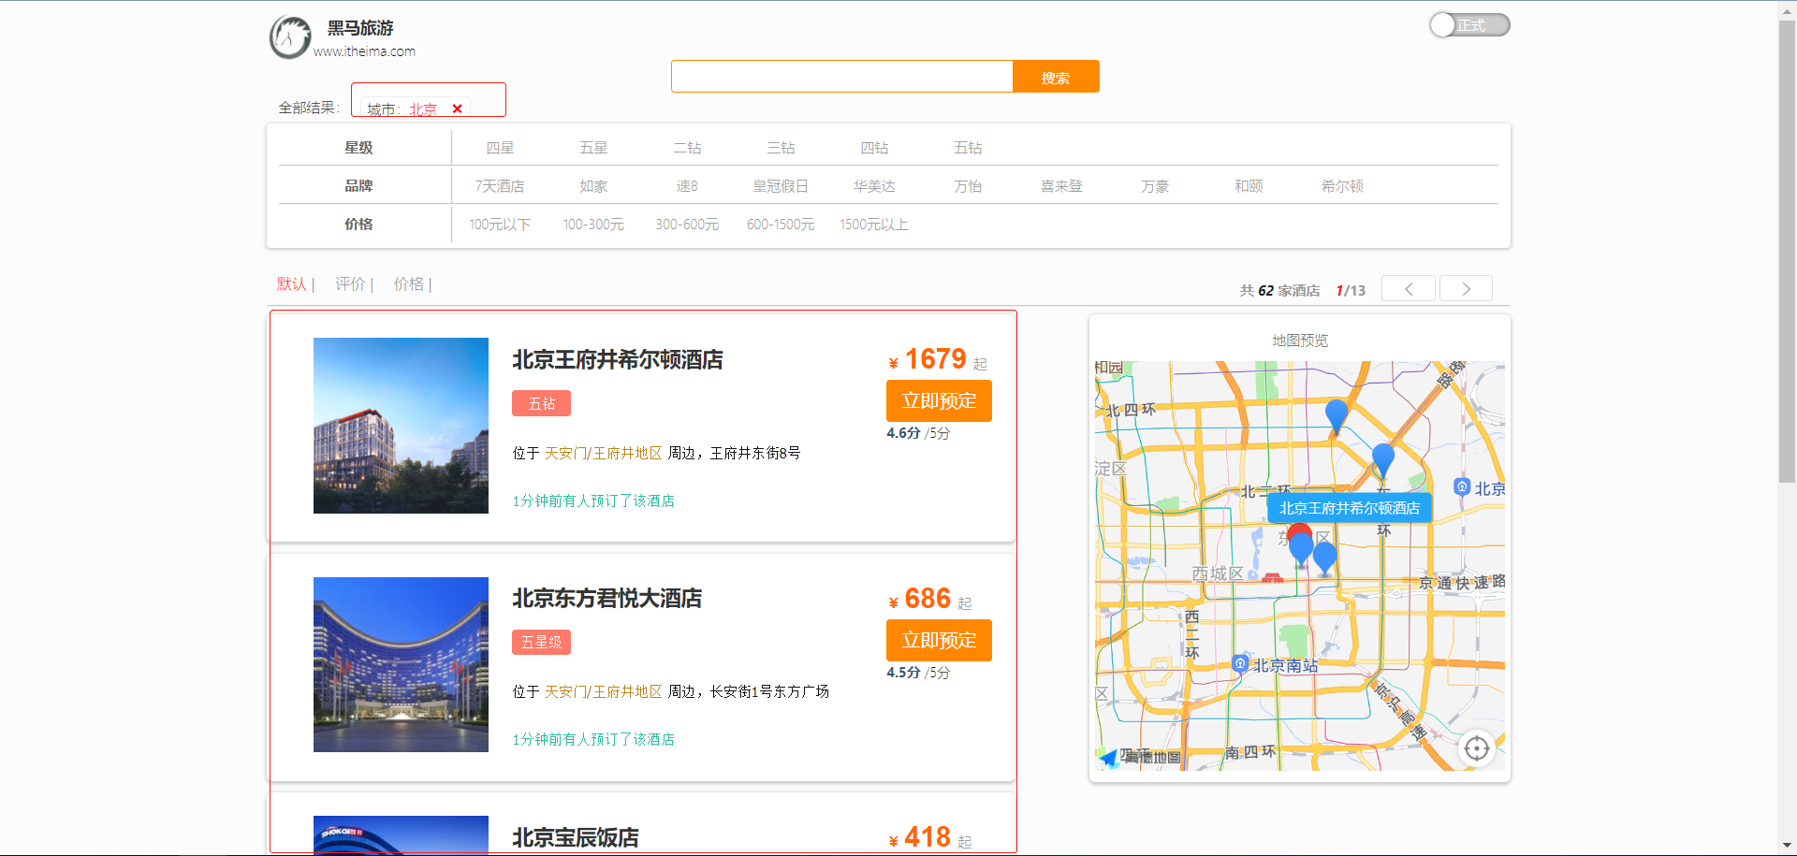Remove the 城市：北京 filter with red X
Screen dimensions: 1797x856
click(457, 109)
